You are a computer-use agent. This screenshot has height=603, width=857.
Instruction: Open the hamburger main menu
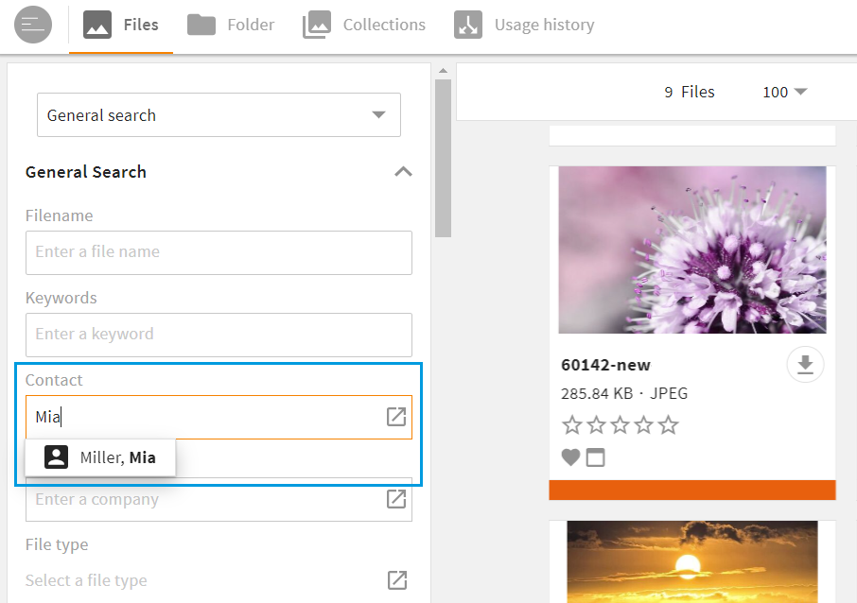(32, 25)
